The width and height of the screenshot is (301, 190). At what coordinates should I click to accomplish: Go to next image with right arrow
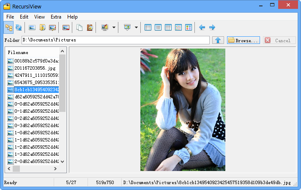pyautogui.click(x=212, y=27)
